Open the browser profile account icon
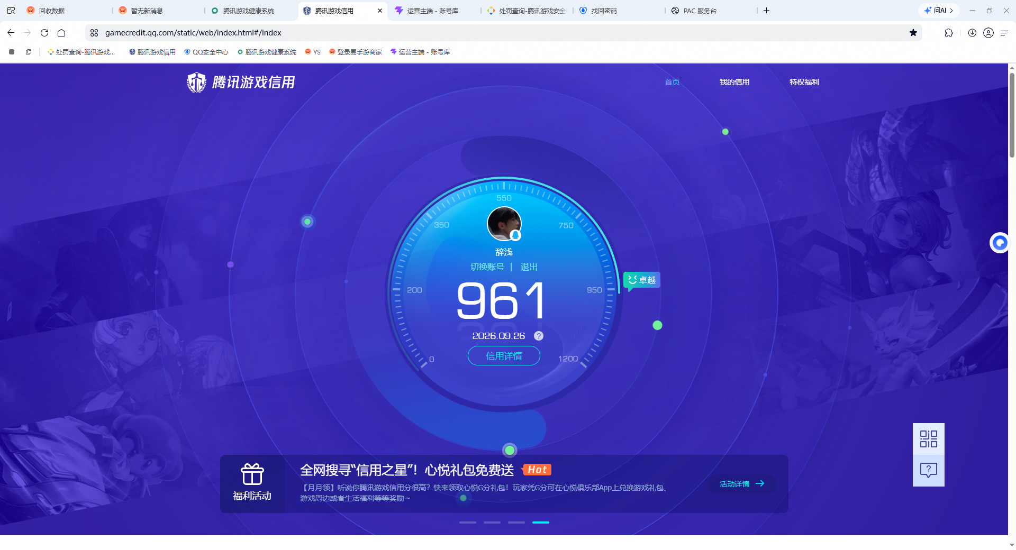 (x=988, y=33)
